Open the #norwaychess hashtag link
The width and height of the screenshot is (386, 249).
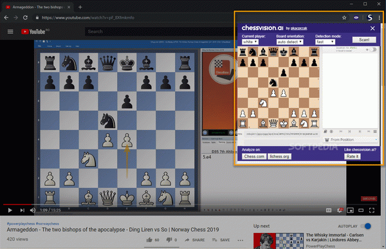point(47,224)
